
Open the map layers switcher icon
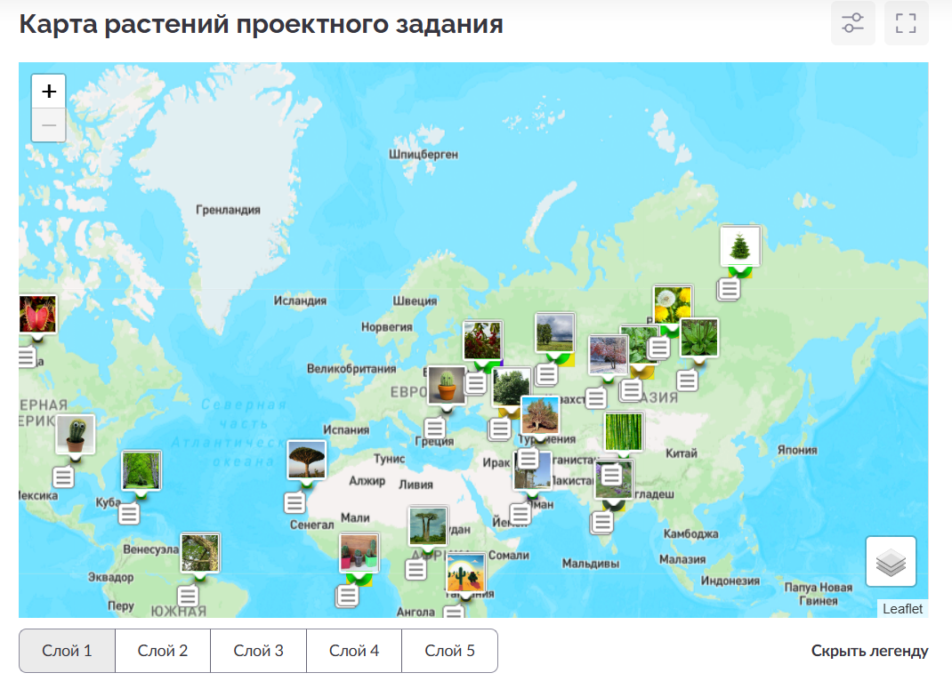click(x=891, y=561)
